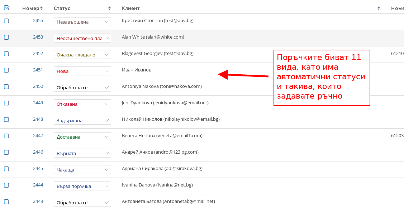Click the Статус column header label
404x209 pixels.
coord(62,8)
